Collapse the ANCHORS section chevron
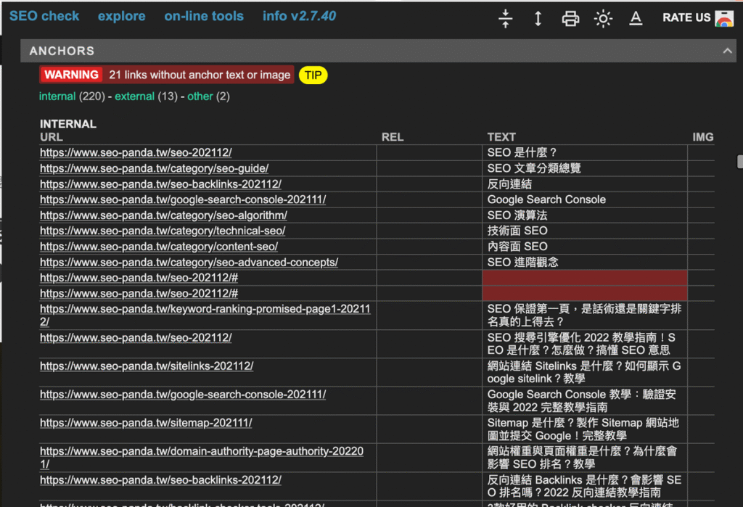The height and width of the screenshot is (507, 743). pyautogui.click(x=727, y=51)
